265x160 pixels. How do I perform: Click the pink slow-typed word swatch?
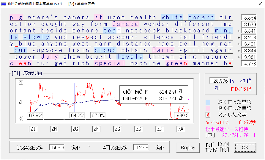208,109
